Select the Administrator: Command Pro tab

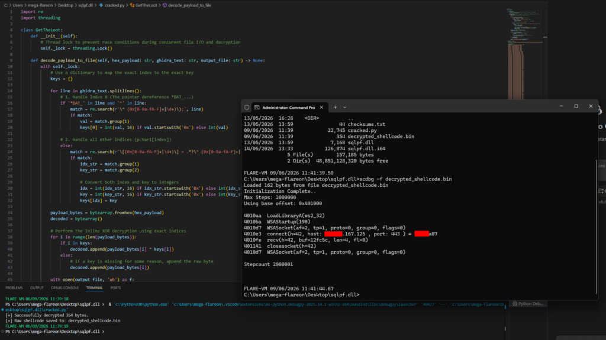click(x=289, y=108)
